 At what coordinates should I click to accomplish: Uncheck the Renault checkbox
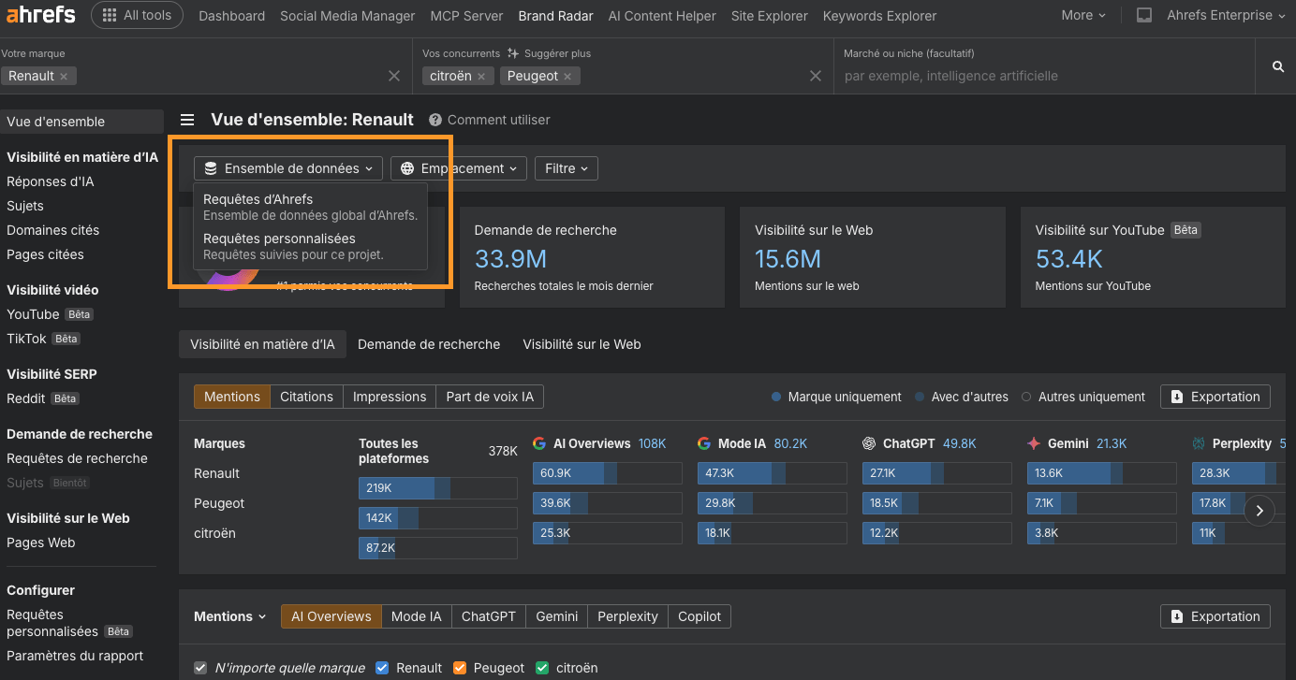coord(382,668)
